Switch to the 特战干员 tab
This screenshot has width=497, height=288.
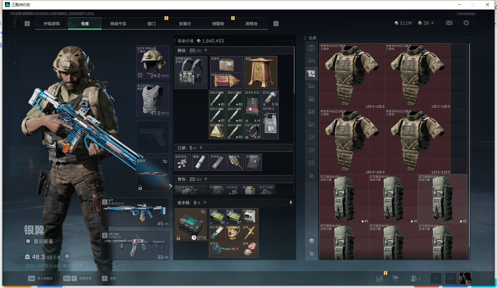click(118, 24)
